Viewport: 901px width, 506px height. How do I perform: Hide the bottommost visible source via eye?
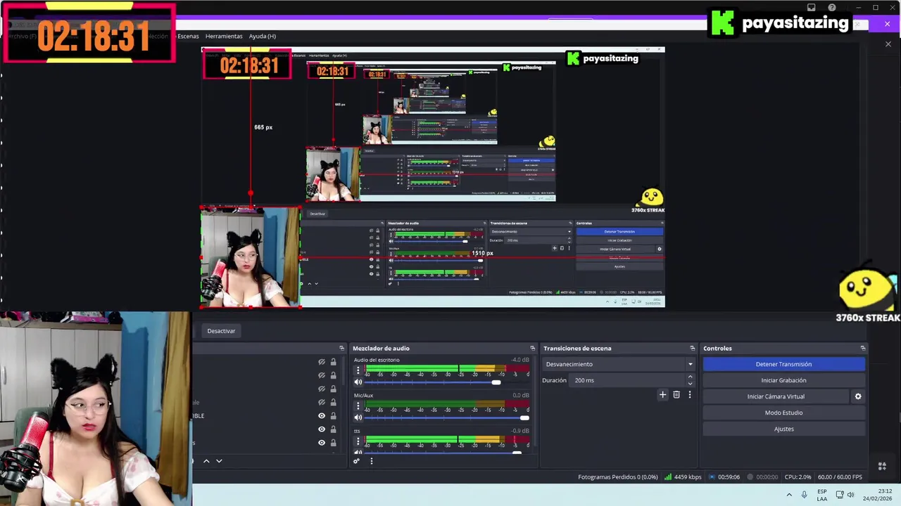pyautogui.click(x=322, y=443)
